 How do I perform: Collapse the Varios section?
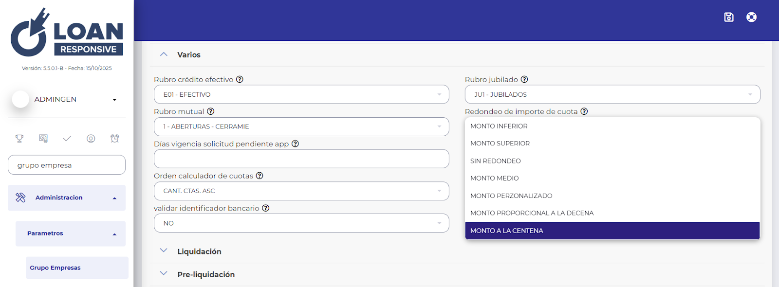tap(164, 54)
